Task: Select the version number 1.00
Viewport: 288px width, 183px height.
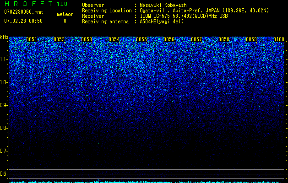Action: [62, 4]
